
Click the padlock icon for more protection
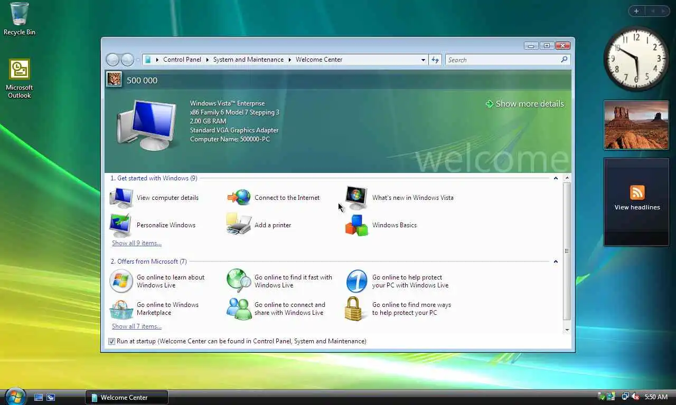353,309
